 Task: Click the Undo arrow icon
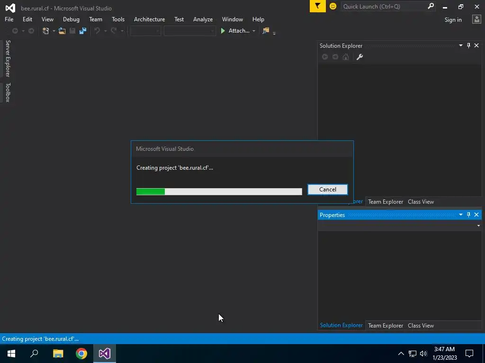[x=97, y=31]
